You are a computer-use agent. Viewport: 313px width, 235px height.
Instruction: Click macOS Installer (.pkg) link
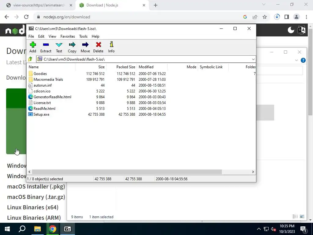pos(36,186)
